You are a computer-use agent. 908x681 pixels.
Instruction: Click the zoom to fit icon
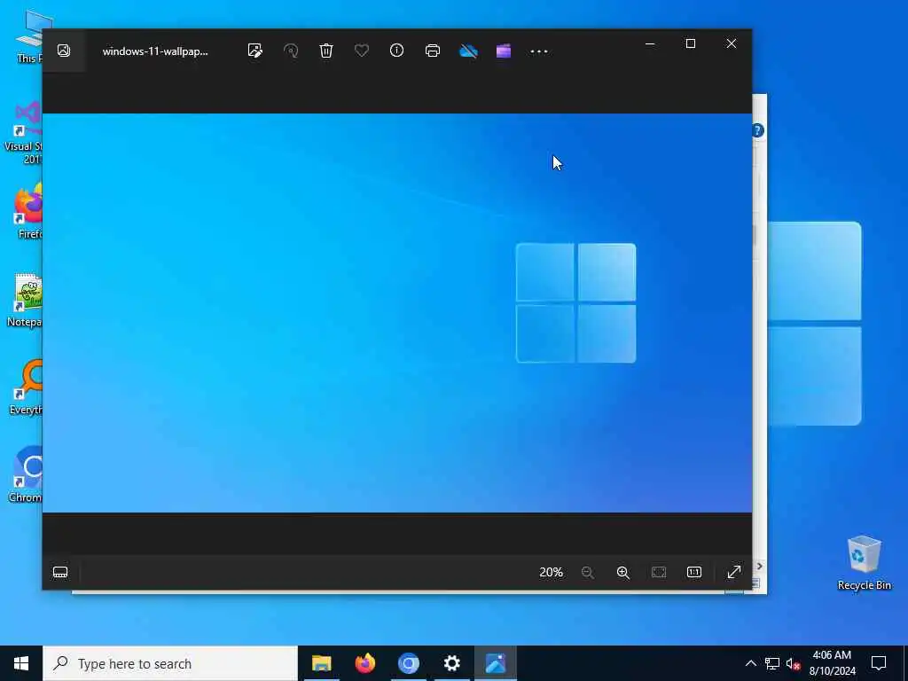click(x=659, y=572)
